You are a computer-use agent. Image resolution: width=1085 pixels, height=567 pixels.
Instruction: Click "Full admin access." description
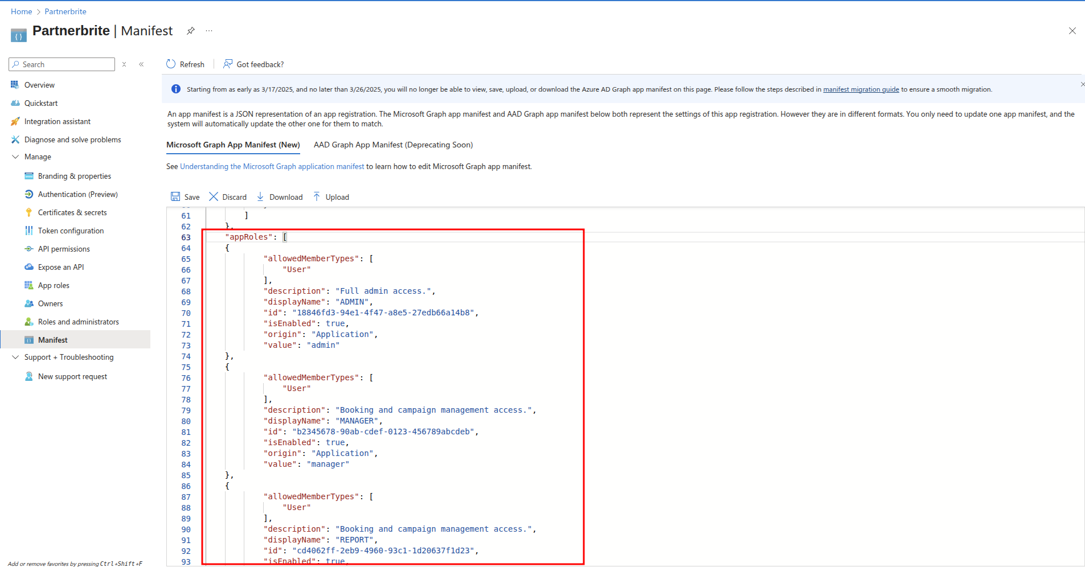click(383, 291)
